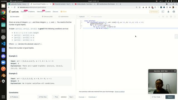Open the Discuss nav item

click(x=55, y=12)
